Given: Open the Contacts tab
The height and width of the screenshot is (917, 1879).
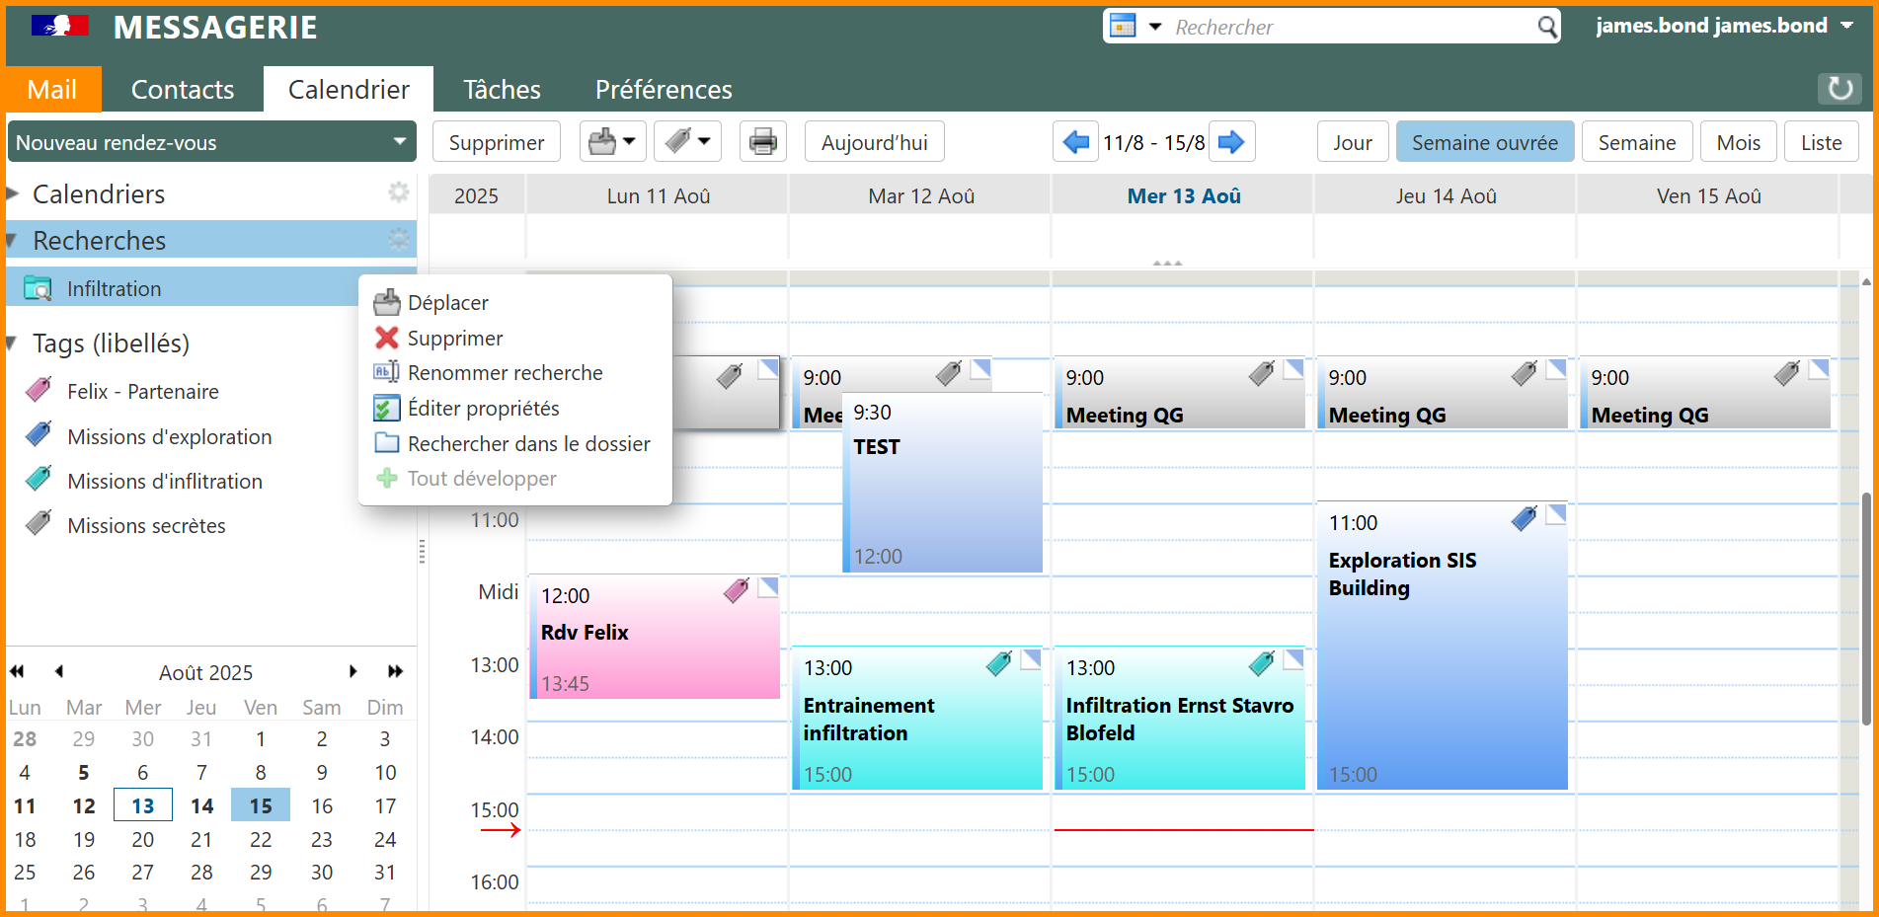Looking at the screenshot, I should [183, 90].
